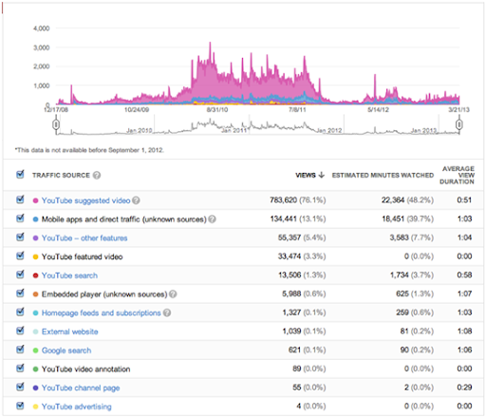
Task: Uncheck the YouTube advertising checkbox
Action: (x=20, y=405)
